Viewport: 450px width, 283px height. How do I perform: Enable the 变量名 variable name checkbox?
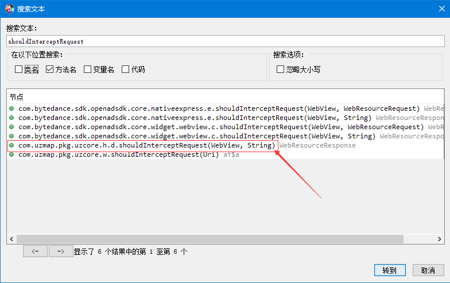[x=88, y=69]
